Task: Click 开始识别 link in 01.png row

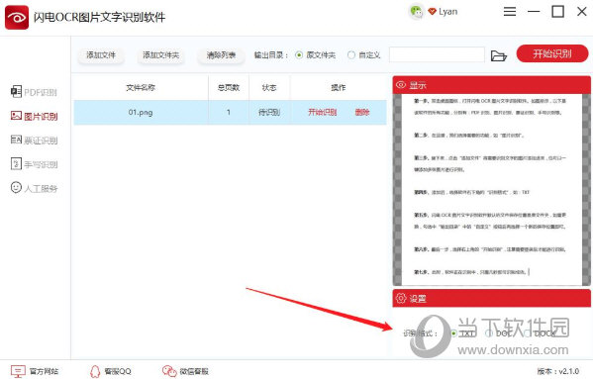Action: (x=322, y=112)
